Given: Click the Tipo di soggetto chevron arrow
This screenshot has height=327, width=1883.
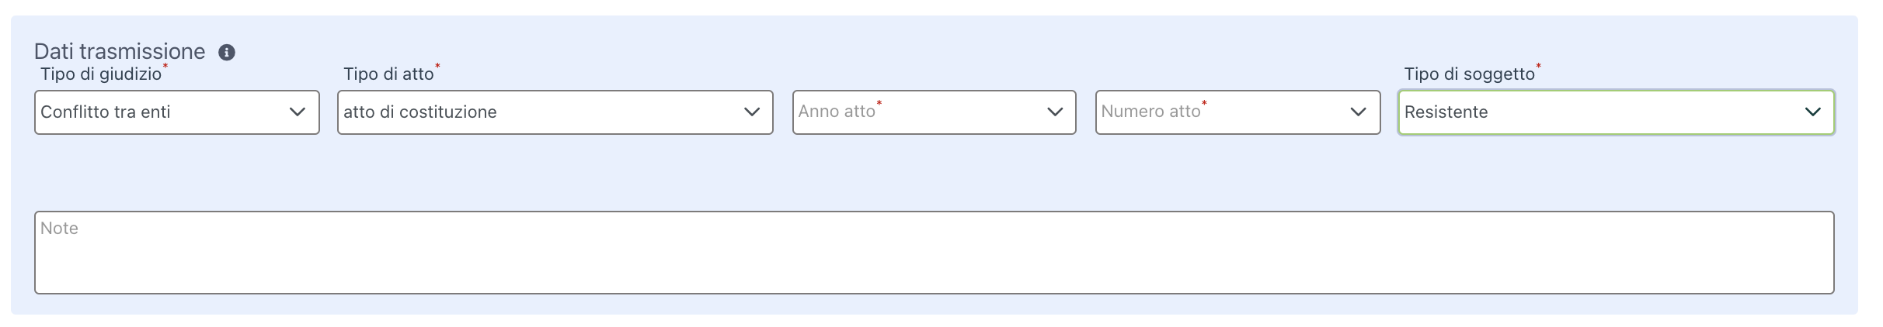Looking at the screenshot, I should click(x=1812, y=112).
